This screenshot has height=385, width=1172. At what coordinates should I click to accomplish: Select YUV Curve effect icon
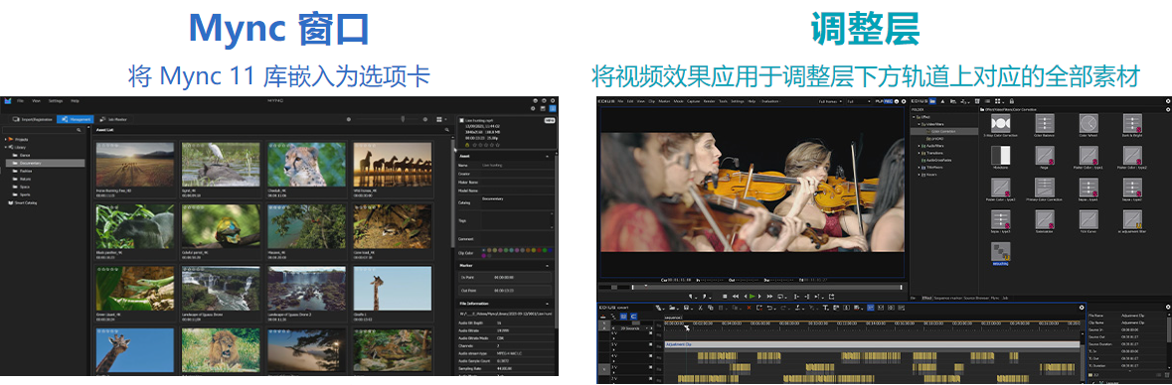pyautogui.click(x=1089, y=219)
